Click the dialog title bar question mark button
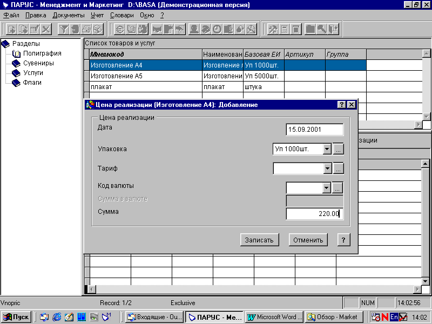 (341, 104)
